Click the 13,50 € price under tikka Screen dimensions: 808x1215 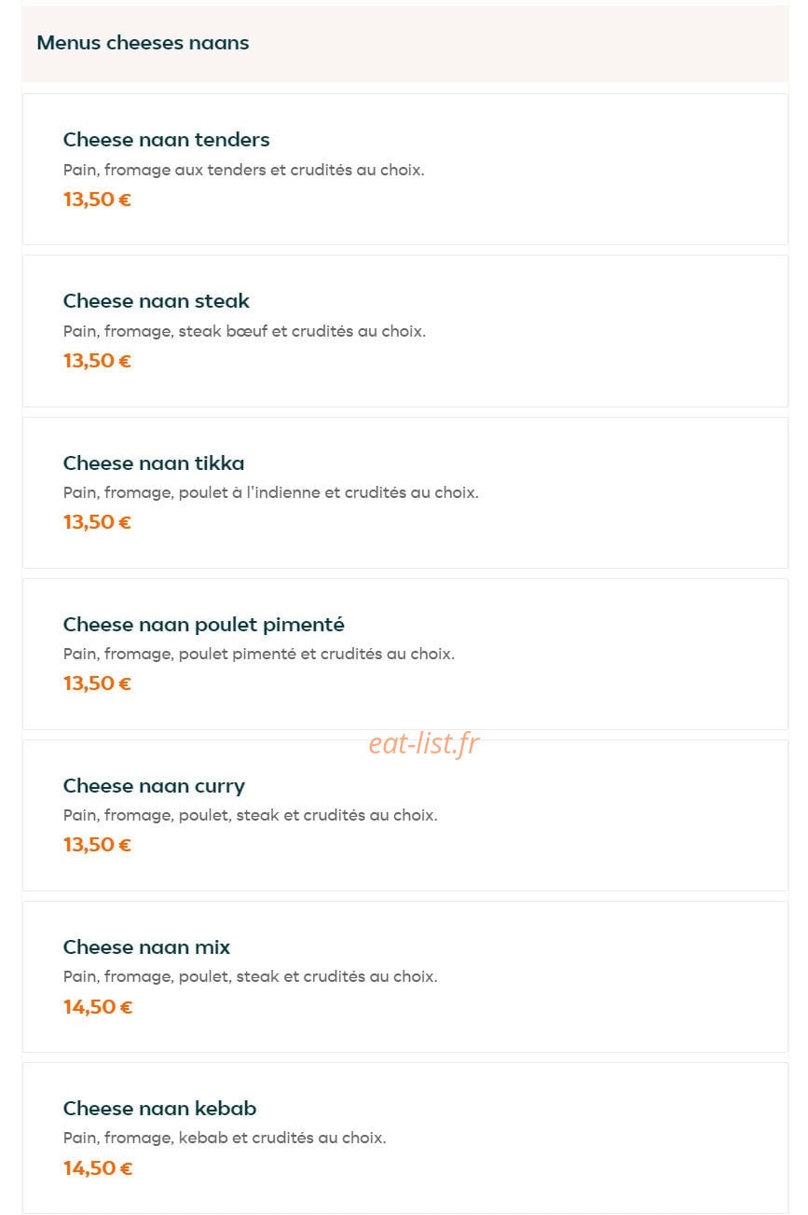pyautogui.click(x=97, y=522)
